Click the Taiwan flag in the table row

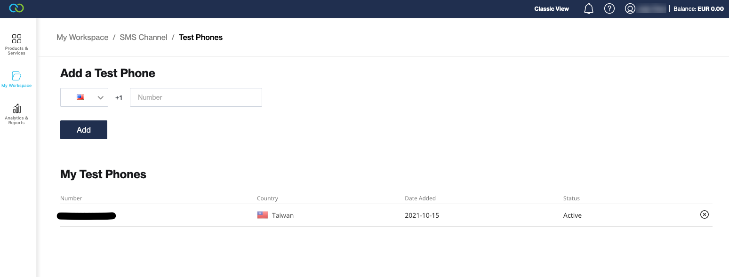point(263,215)
